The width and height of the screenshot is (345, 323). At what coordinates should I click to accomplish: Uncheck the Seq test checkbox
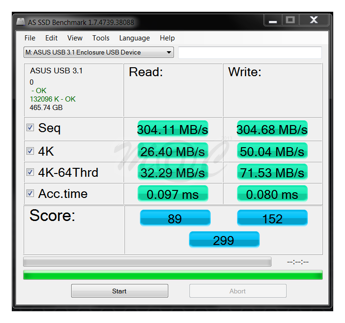(30, 127)
